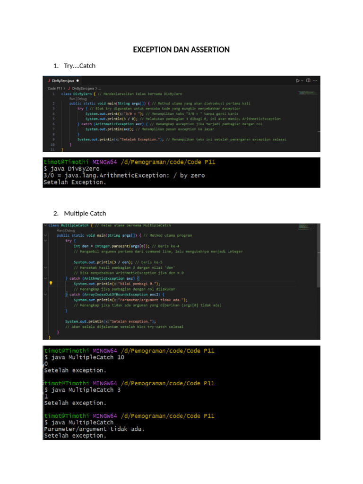This screenshot has width=363, height=484.
Task: Click the 'Parameter/argument tidak ada.' terminal output
Action: 95,429
